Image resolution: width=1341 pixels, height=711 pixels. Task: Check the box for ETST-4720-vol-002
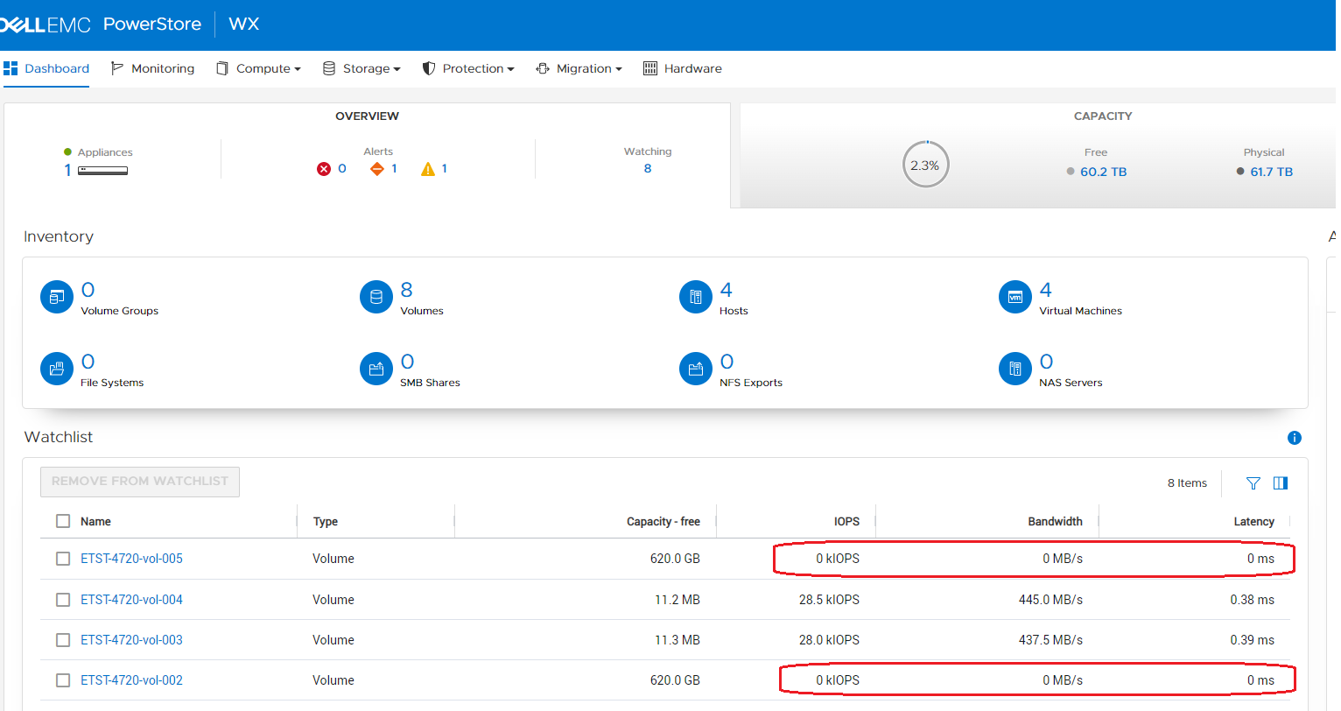pos(63,680)
